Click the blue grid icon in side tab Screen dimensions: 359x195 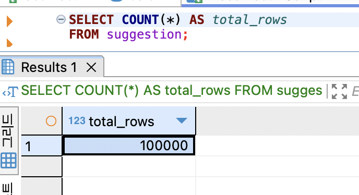tap(9, 161)
